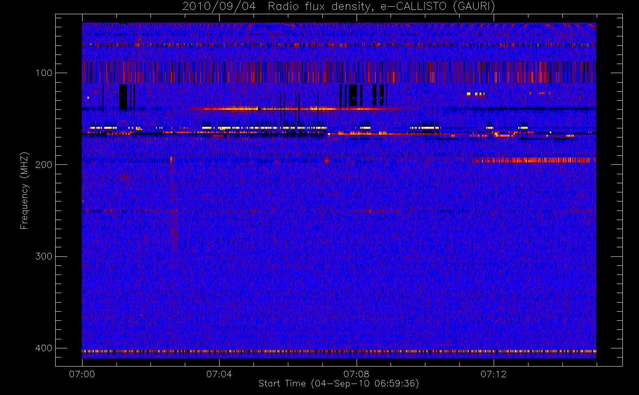Click the 400 frequency tick label

[x=43, y=348]
